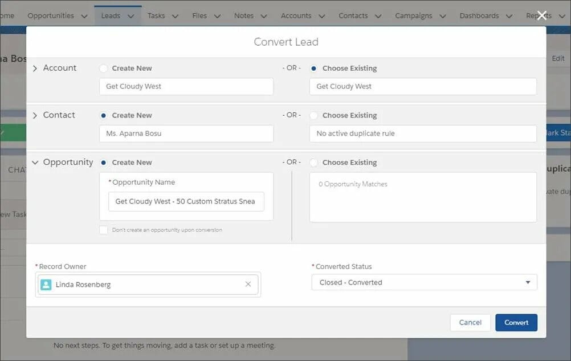Open Campaigns tab dropdown arrow
This screenshot has height=361, width=571.
point(443,16)
